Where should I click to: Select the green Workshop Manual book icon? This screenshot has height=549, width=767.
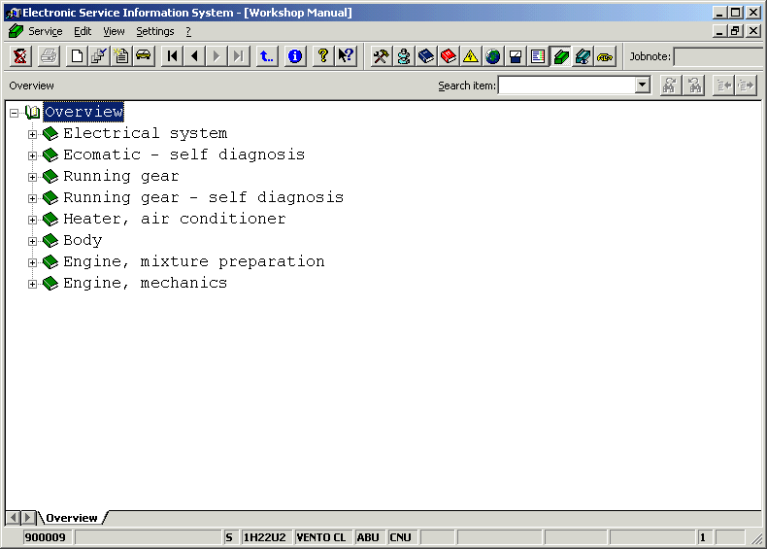(560, 56)
